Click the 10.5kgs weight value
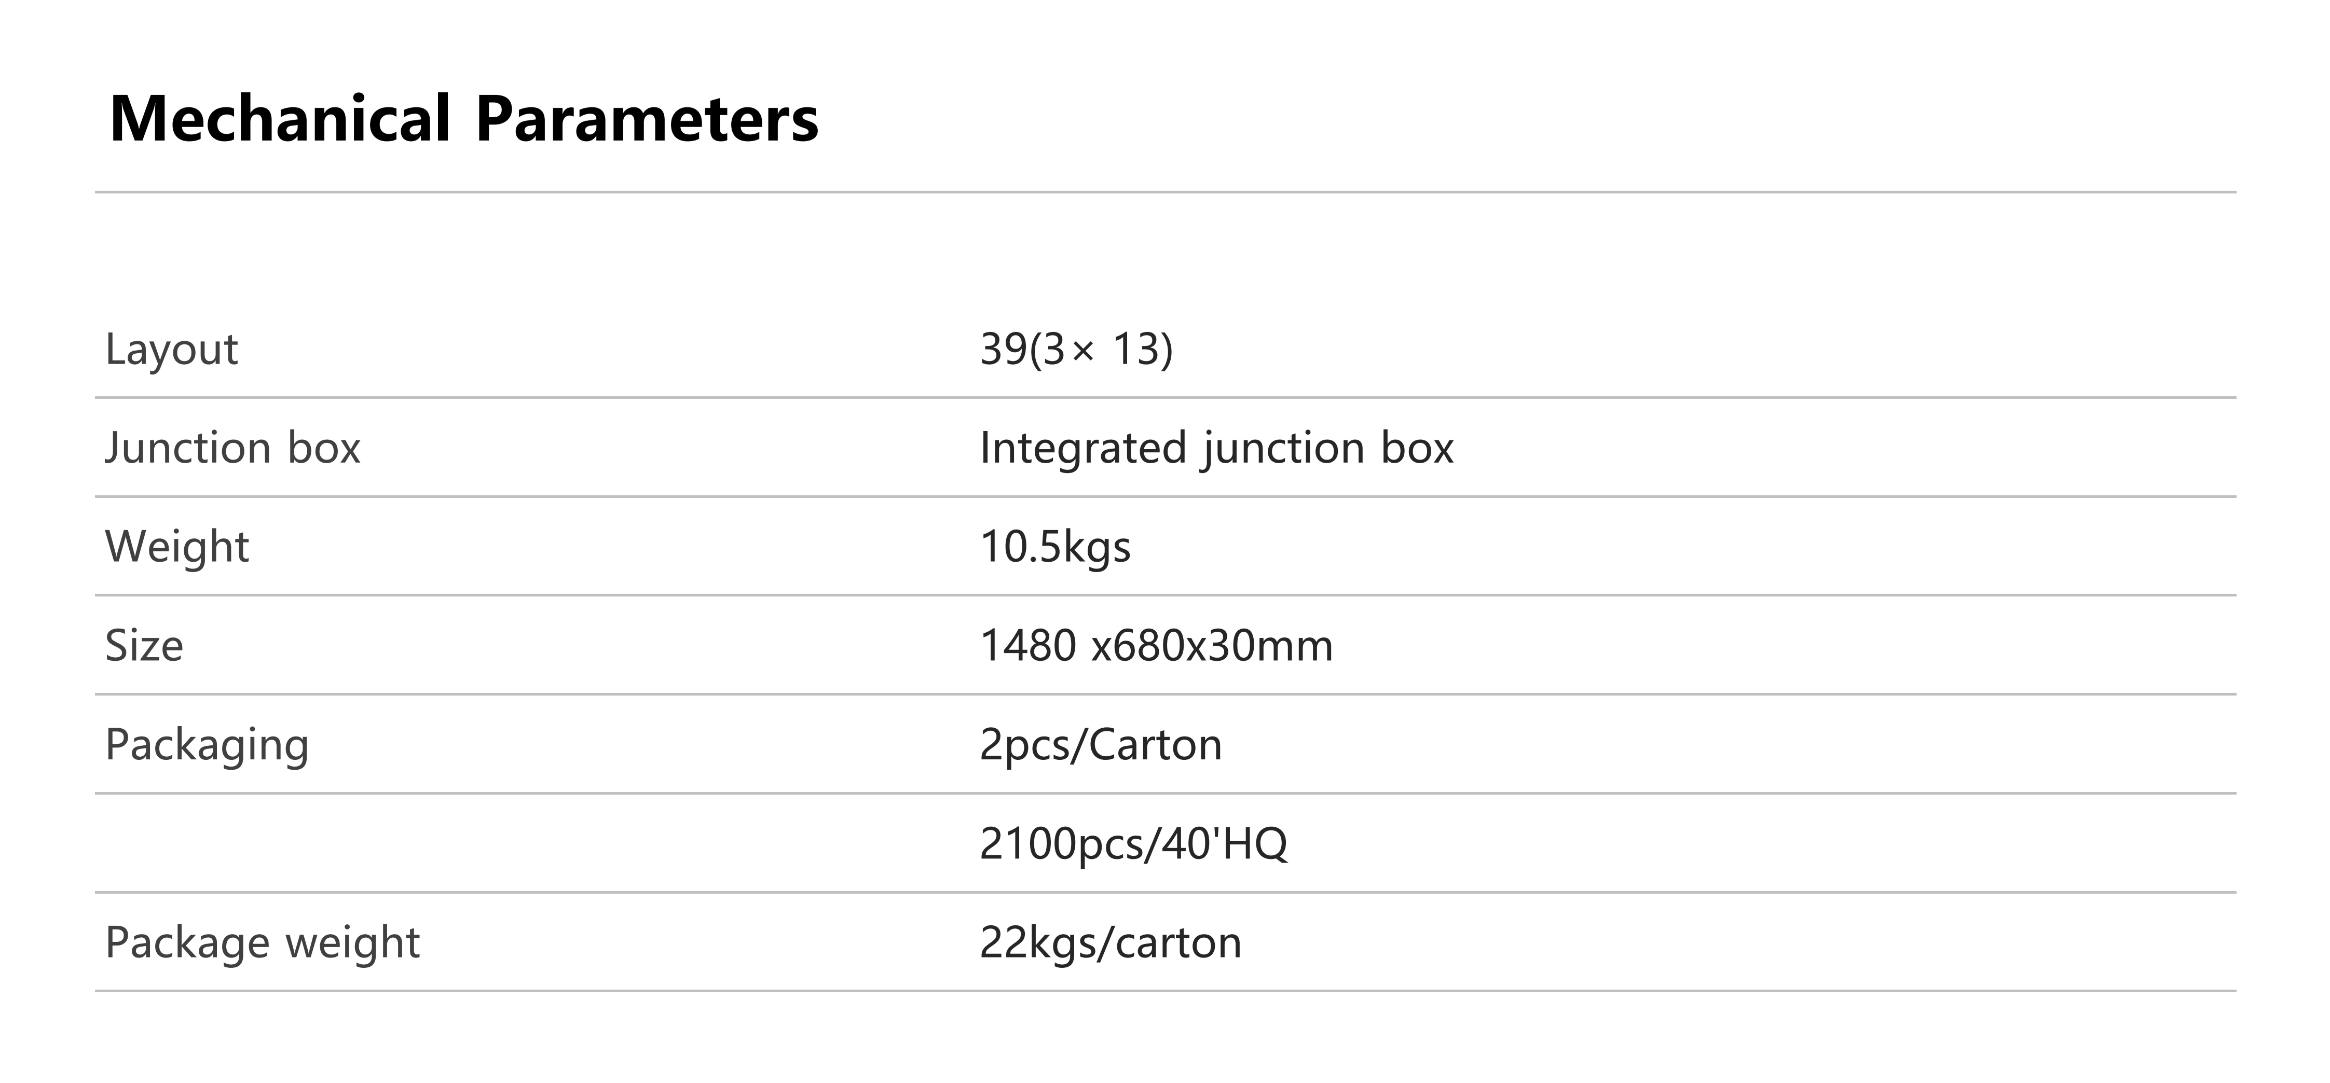 (x=1054, y=548)
